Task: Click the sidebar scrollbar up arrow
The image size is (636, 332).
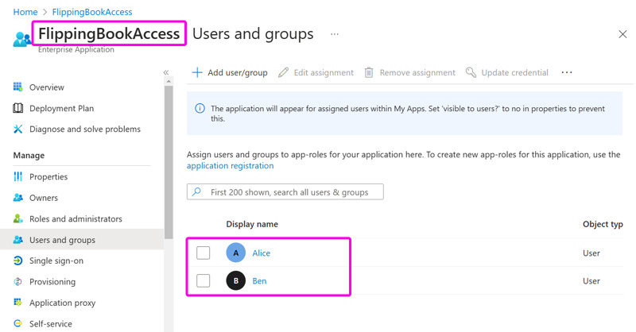Action: pos(169,81)
